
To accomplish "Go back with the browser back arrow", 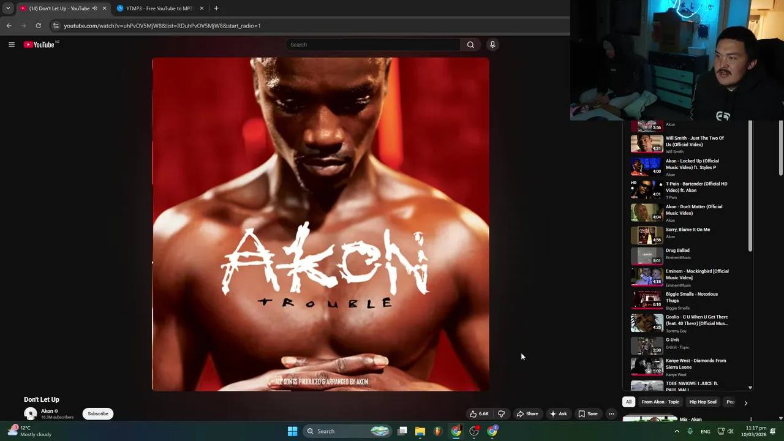I will point(9,26).
